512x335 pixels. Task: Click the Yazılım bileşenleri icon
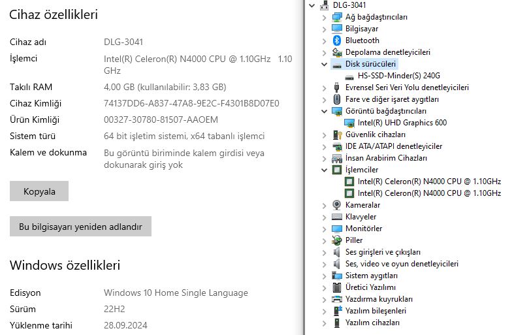(337, 311)
